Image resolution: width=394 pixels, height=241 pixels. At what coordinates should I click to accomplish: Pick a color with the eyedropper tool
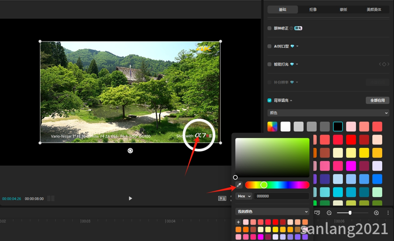pos(239,185)
